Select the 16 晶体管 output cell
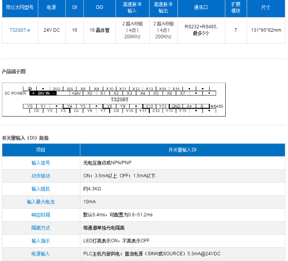Image resolution: width=288 pixels, height=261 pixels. 99,30
